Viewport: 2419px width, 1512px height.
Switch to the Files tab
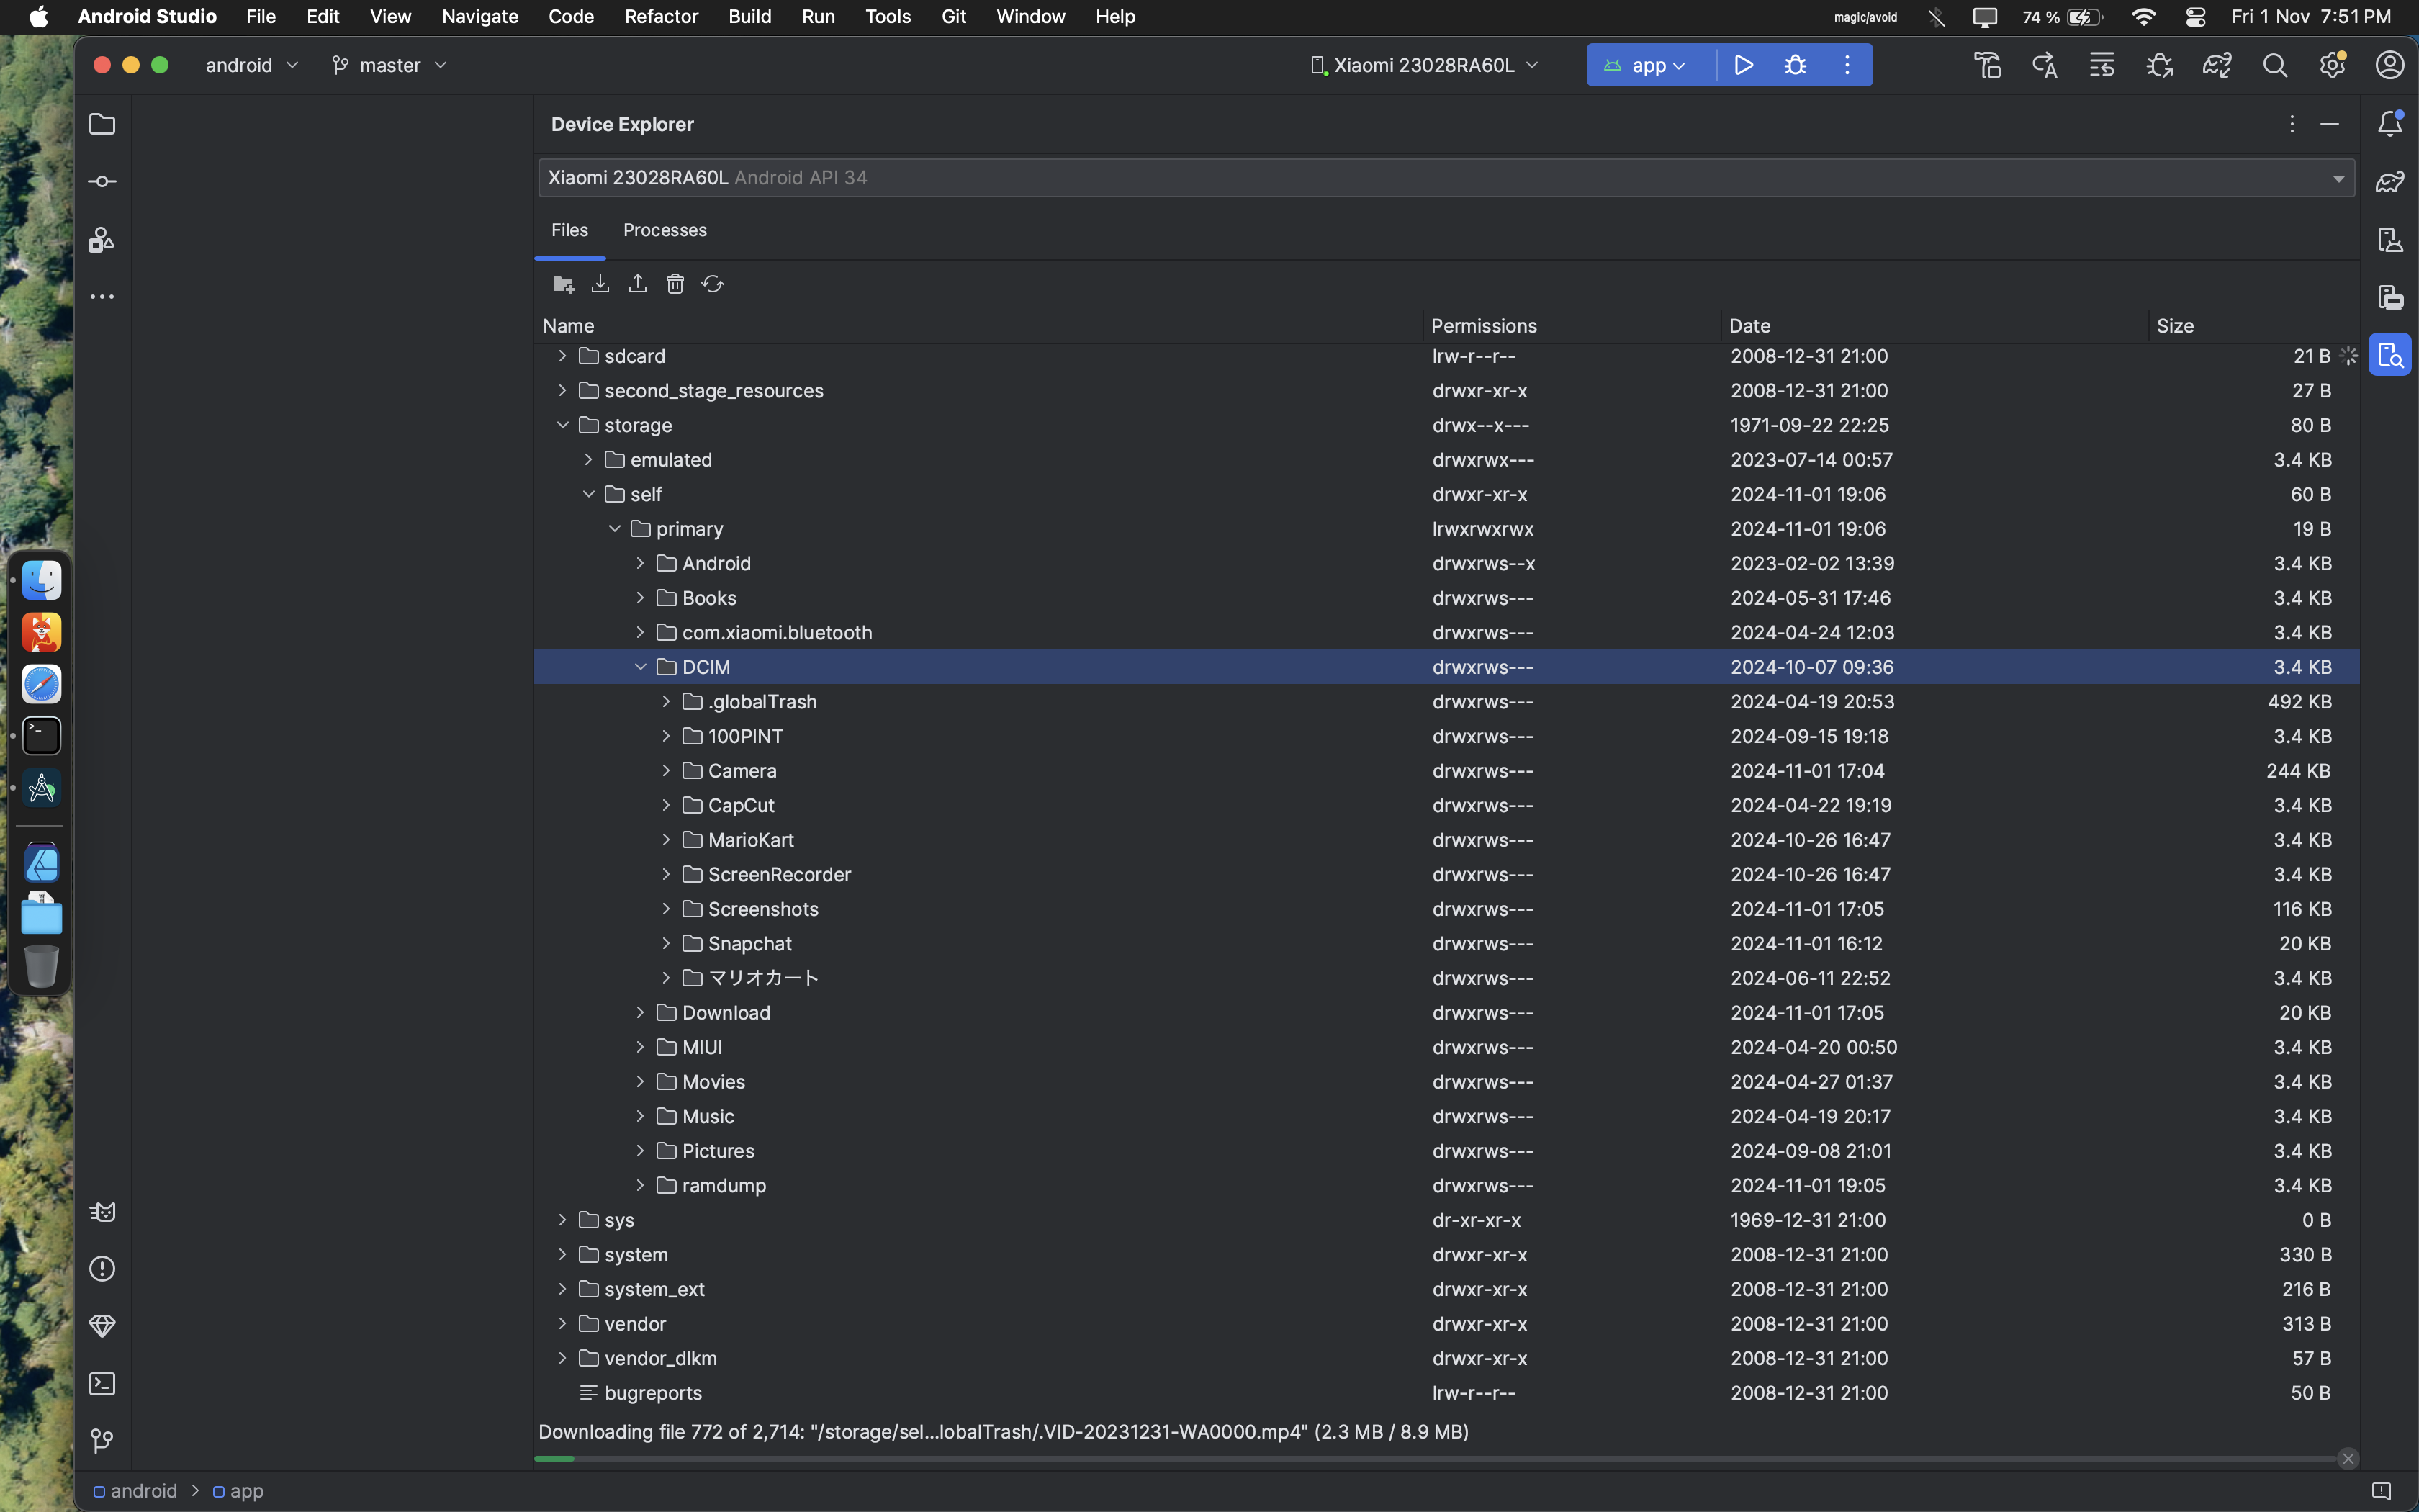coord(569,230)
